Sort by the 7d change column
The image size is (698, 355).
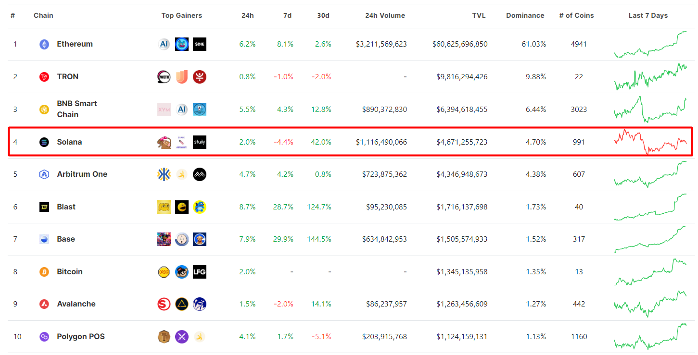point(287,15)
